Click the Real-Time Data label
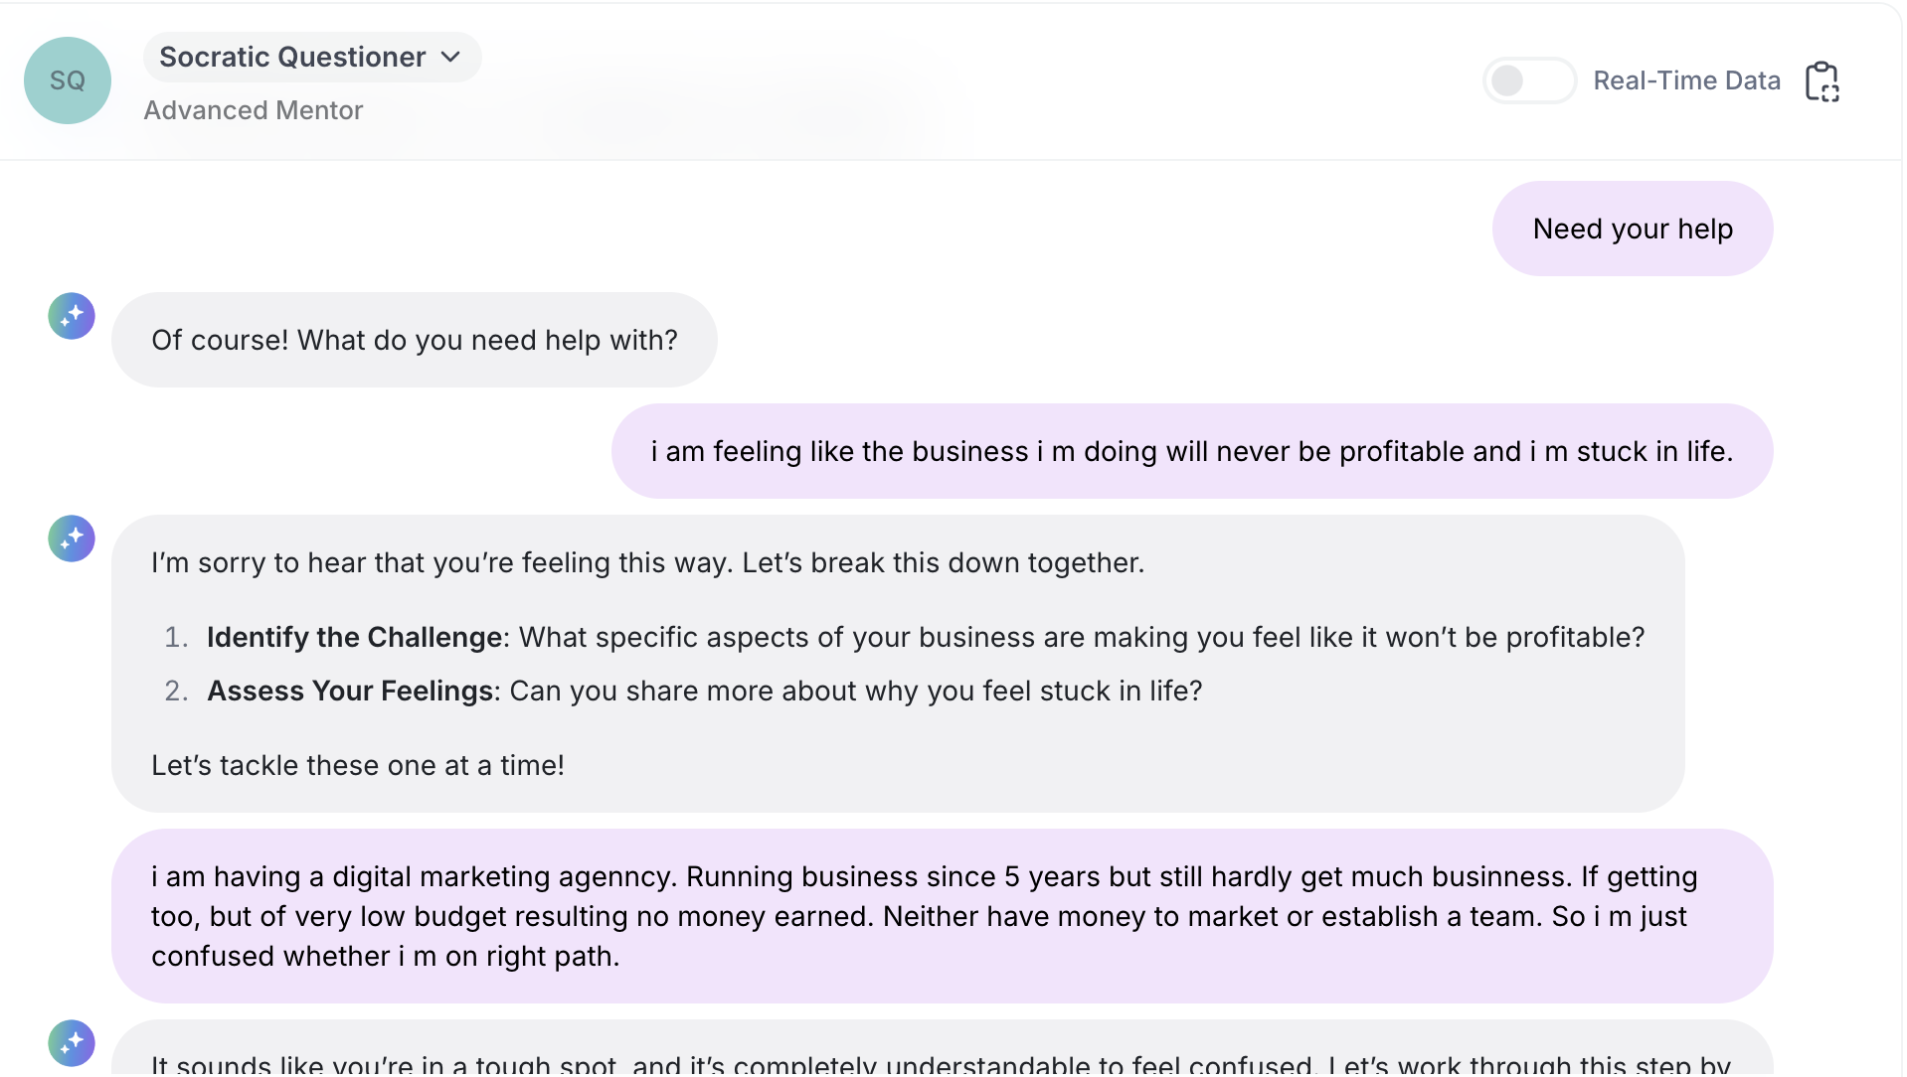This screenshot has width=1907, height=1077. coord(1686,80)
